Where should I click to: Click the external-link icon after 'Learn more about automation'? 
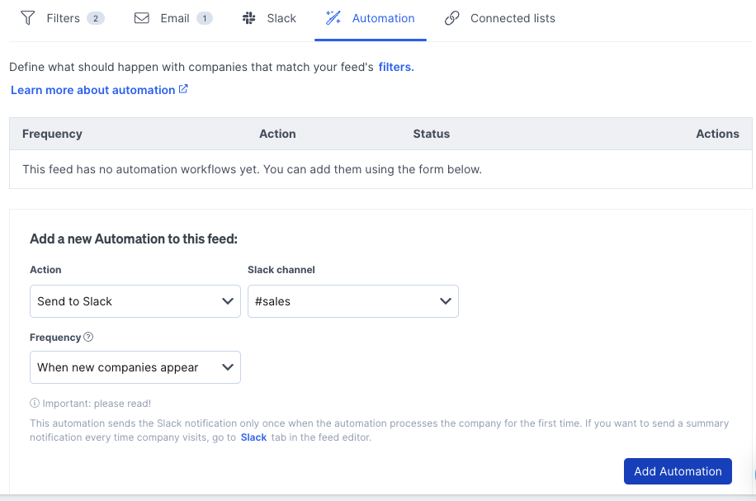183,89
